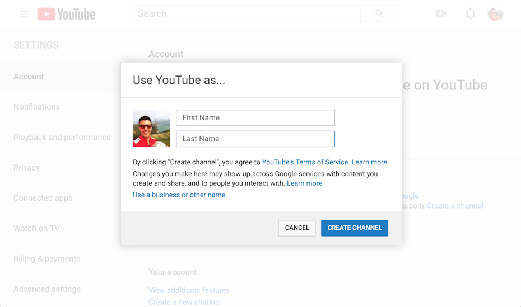521x307 pixels.
Task: Focus the Last Name field
Action: coord(255,139)
